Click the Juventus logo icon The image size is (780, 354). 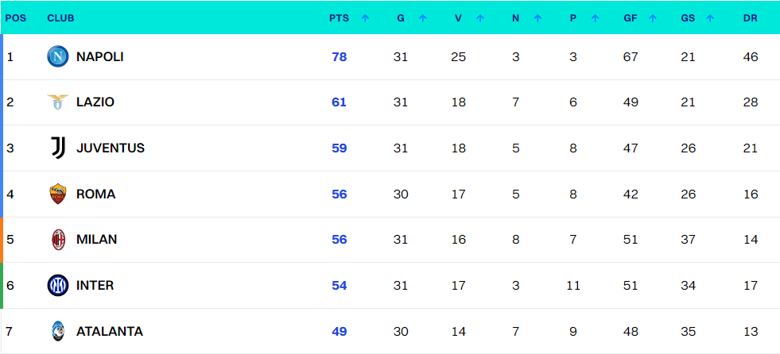(58, 148)
